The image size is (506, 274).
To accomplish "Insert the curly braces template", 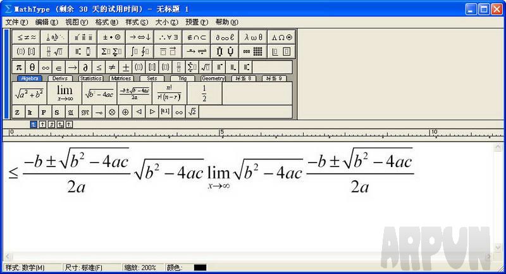I will click(165, 67).
